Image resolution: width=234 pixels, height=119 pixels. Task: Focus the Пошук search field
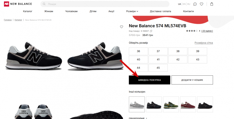pos(105,4)
